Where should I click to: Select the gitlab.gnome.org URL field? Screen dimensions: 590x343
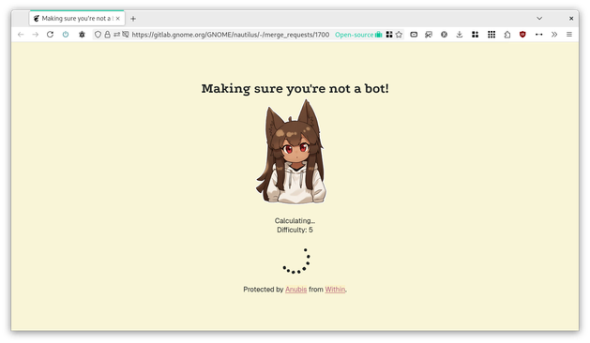point(231,35)
